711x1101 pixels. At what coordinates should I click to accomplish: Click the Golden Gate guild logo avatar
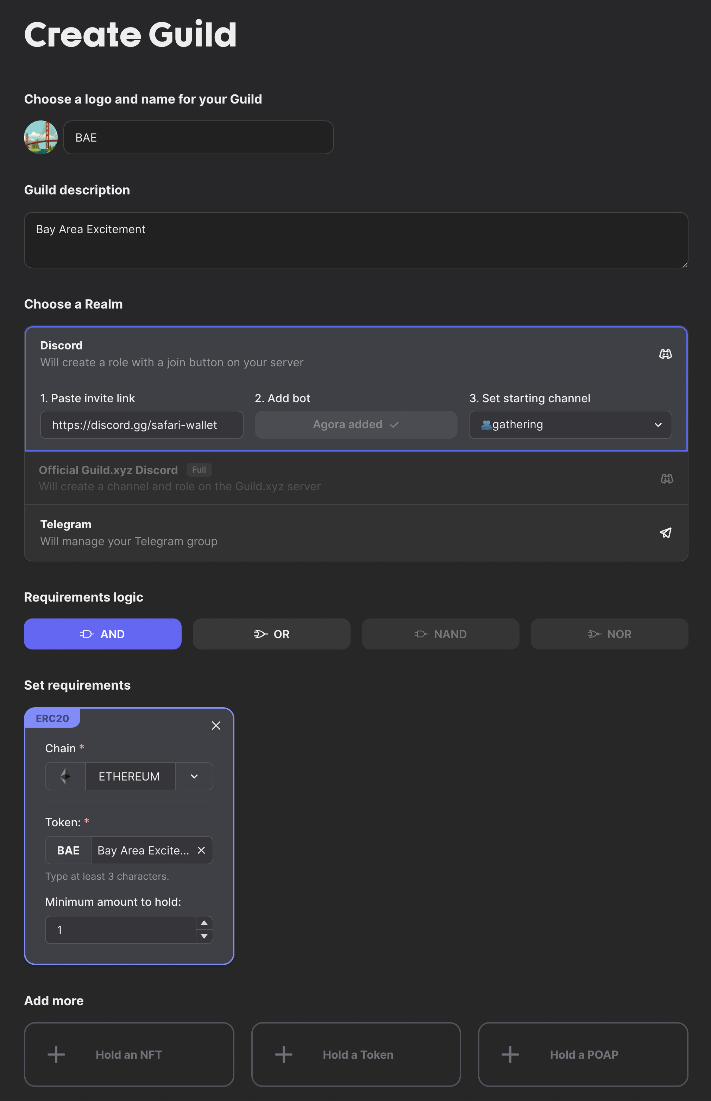40,137
